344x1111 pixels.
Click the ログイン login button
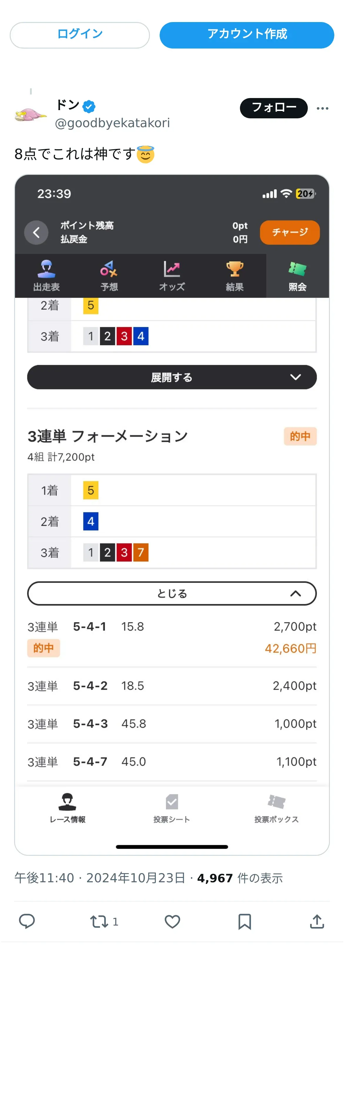point(80,35)
